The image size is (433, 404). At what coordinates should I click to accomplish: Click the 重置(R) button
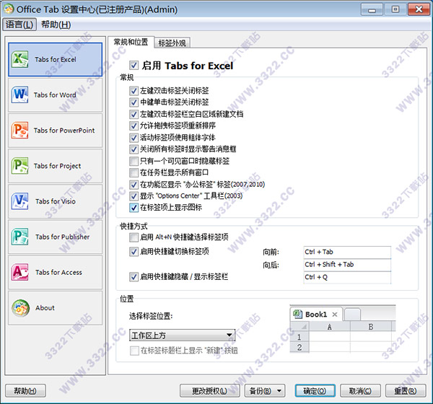coord(406,391)
